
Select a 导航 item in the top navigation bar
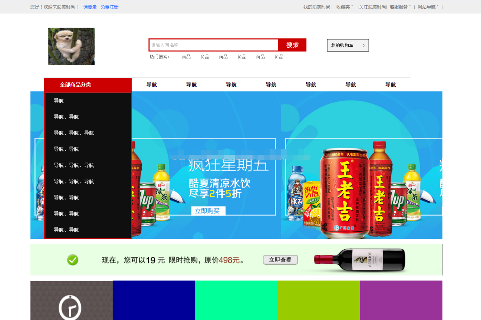[152, 85]
